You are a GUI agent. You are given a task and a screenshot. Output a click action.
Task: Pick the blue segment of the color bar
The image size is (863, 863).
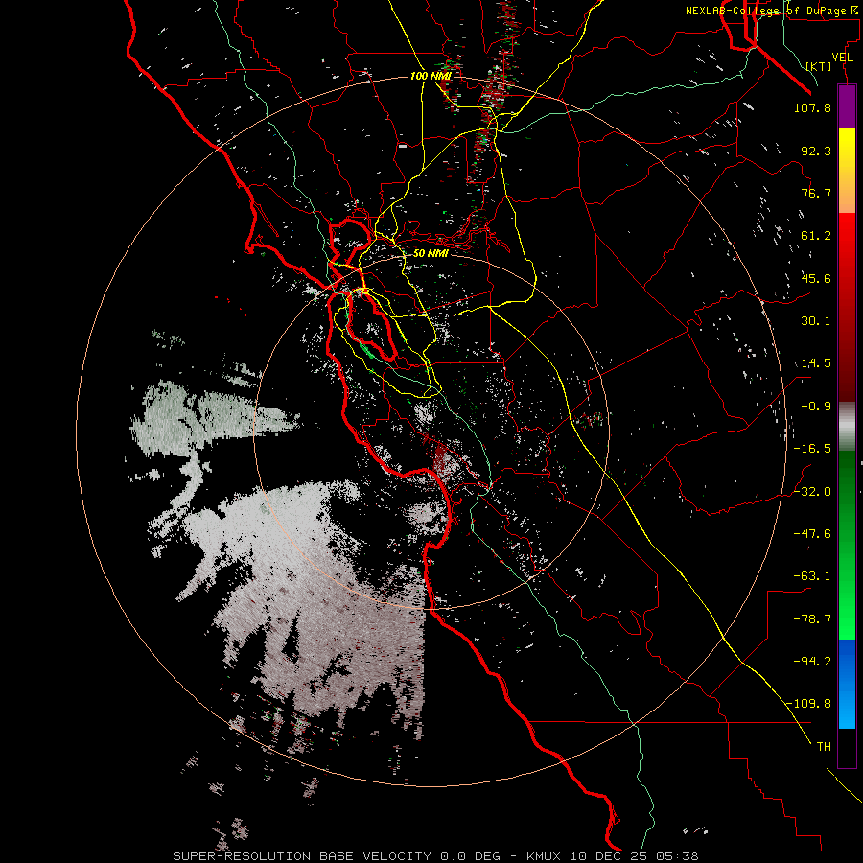tap(847, 684)
